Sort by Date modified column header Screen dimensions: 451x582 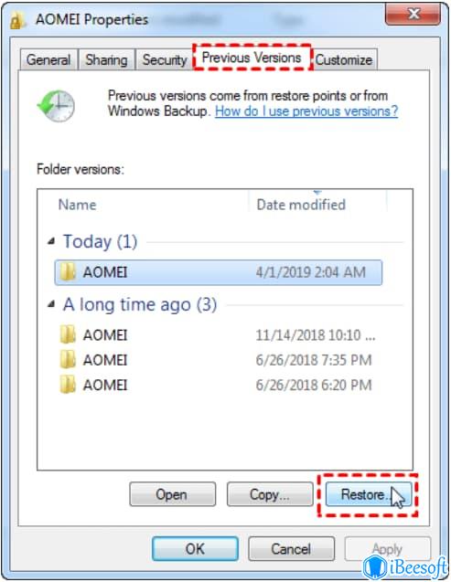point(301,205)
